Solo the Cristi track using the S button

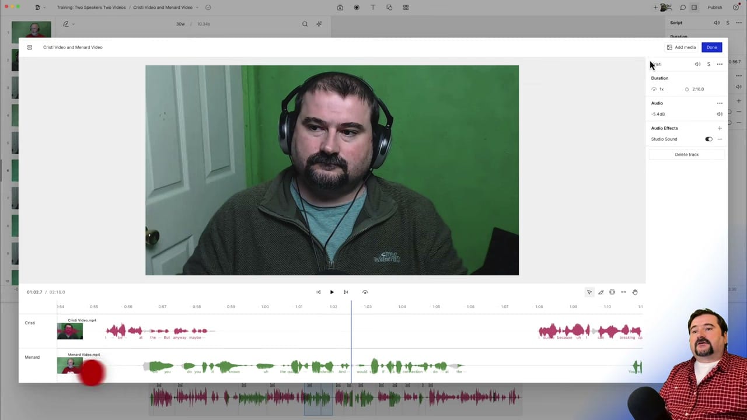pos(708,64)
